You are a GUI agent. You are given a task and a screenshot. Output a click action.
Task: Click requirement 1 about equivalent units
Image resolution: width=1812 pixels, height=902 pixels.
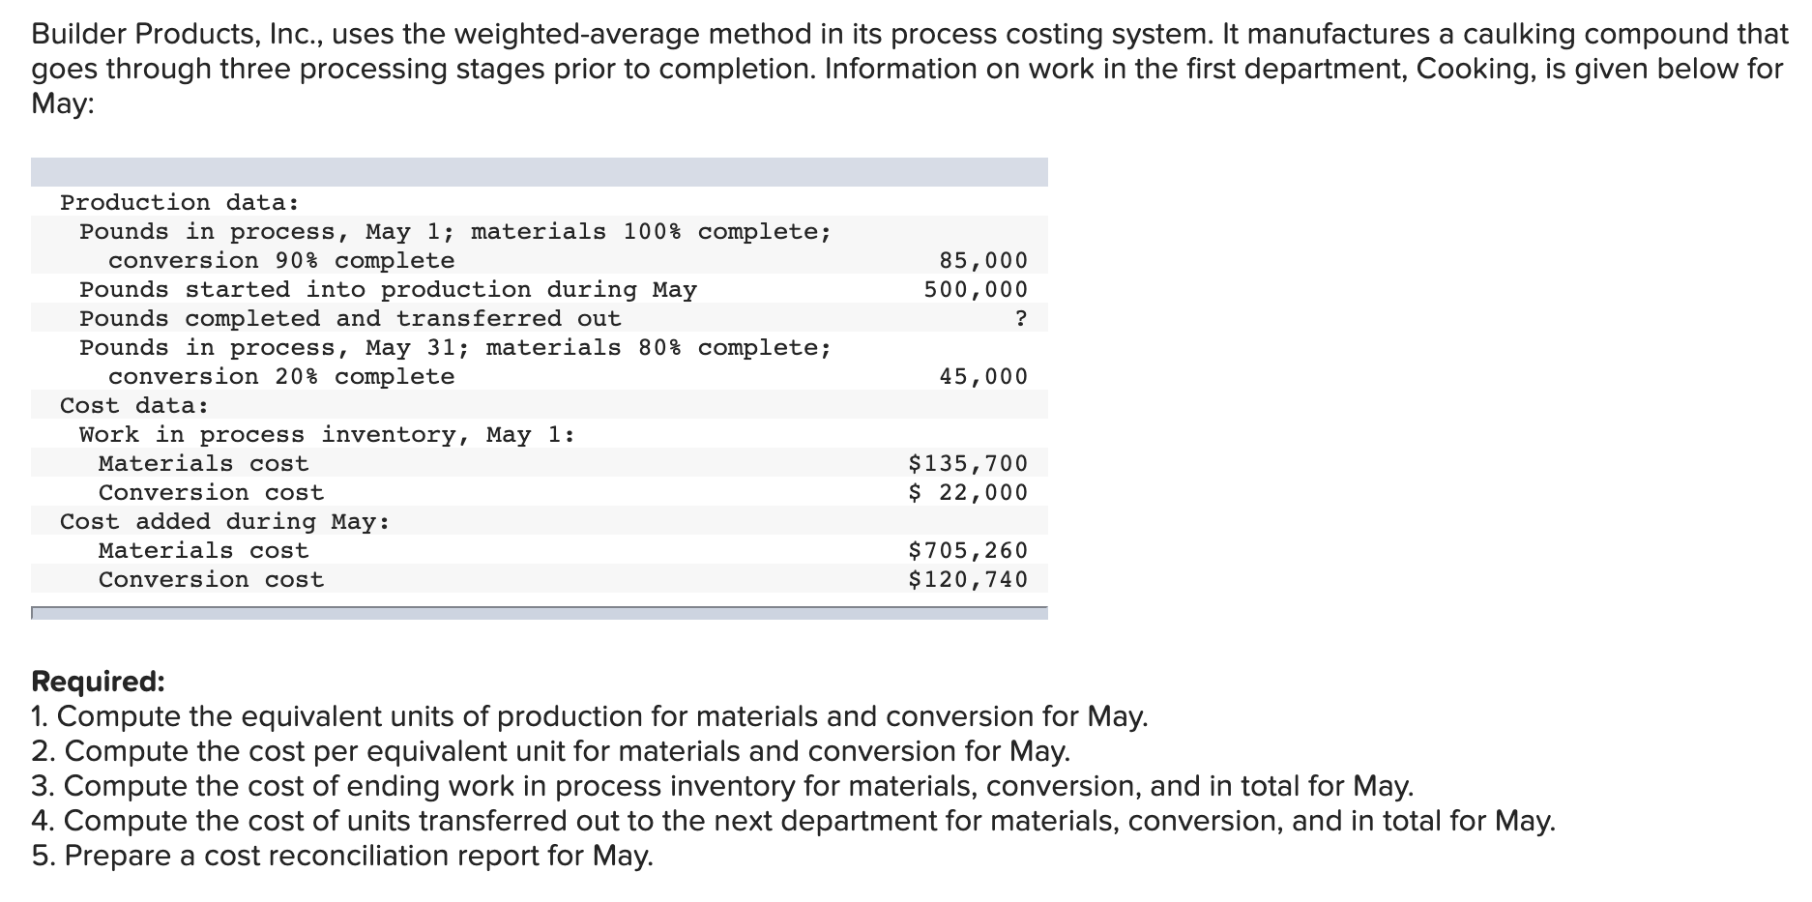click(590, 716)
